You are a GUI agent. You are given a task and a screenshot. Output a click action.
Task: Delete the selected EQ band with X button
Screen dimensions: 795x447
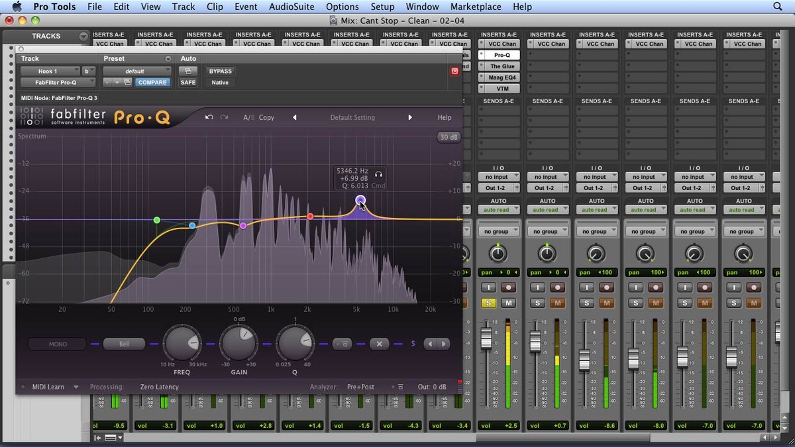point(380,344)
